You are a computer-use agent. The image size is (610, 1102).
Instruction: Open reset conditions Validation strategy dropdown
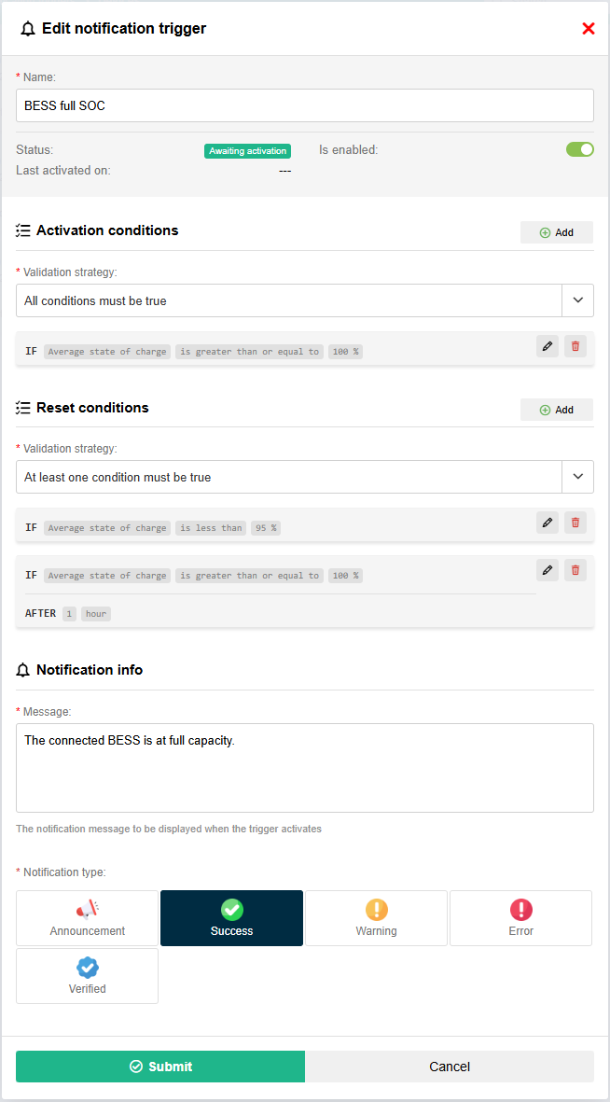[577, 477]
